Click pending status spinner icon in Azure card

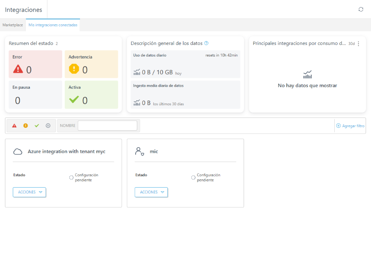pyautogui.click(x=71, y=177)
